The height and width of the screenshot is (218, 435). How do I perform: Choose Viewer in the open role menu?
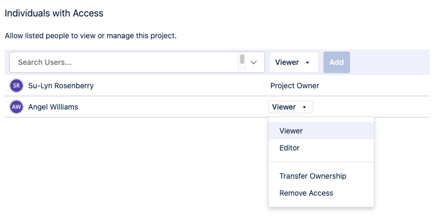(x=291, y=131)
